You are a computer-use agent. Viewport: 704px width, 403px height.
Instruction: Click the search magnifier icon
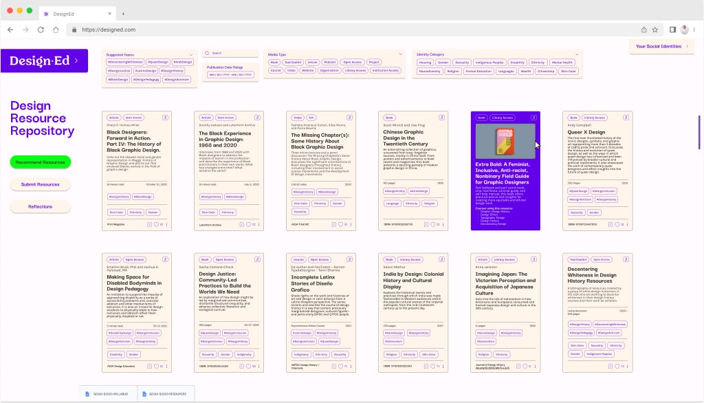[208, 53]
